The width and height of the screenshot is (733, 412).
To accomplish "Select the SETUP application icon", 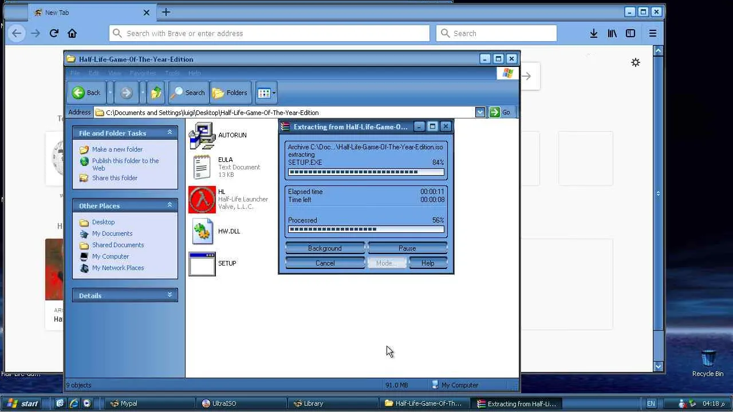I will [x=202, y=263].
